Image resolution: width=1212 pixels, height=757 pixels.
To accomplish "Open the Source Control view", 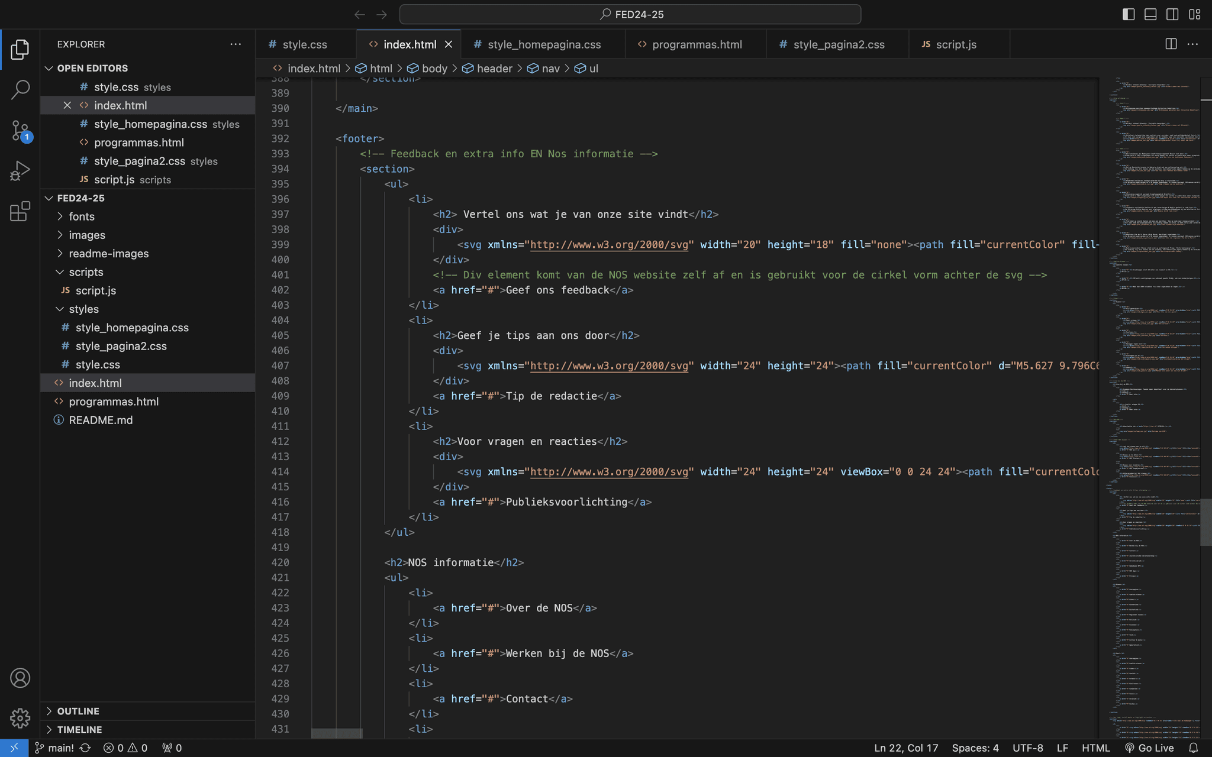I will (x=20, y=131).
